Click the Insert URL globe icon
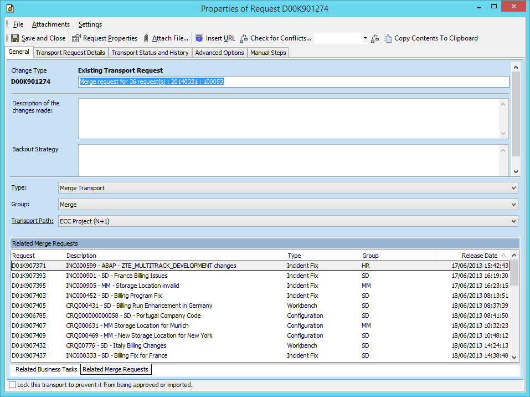 tap(199, 38)
